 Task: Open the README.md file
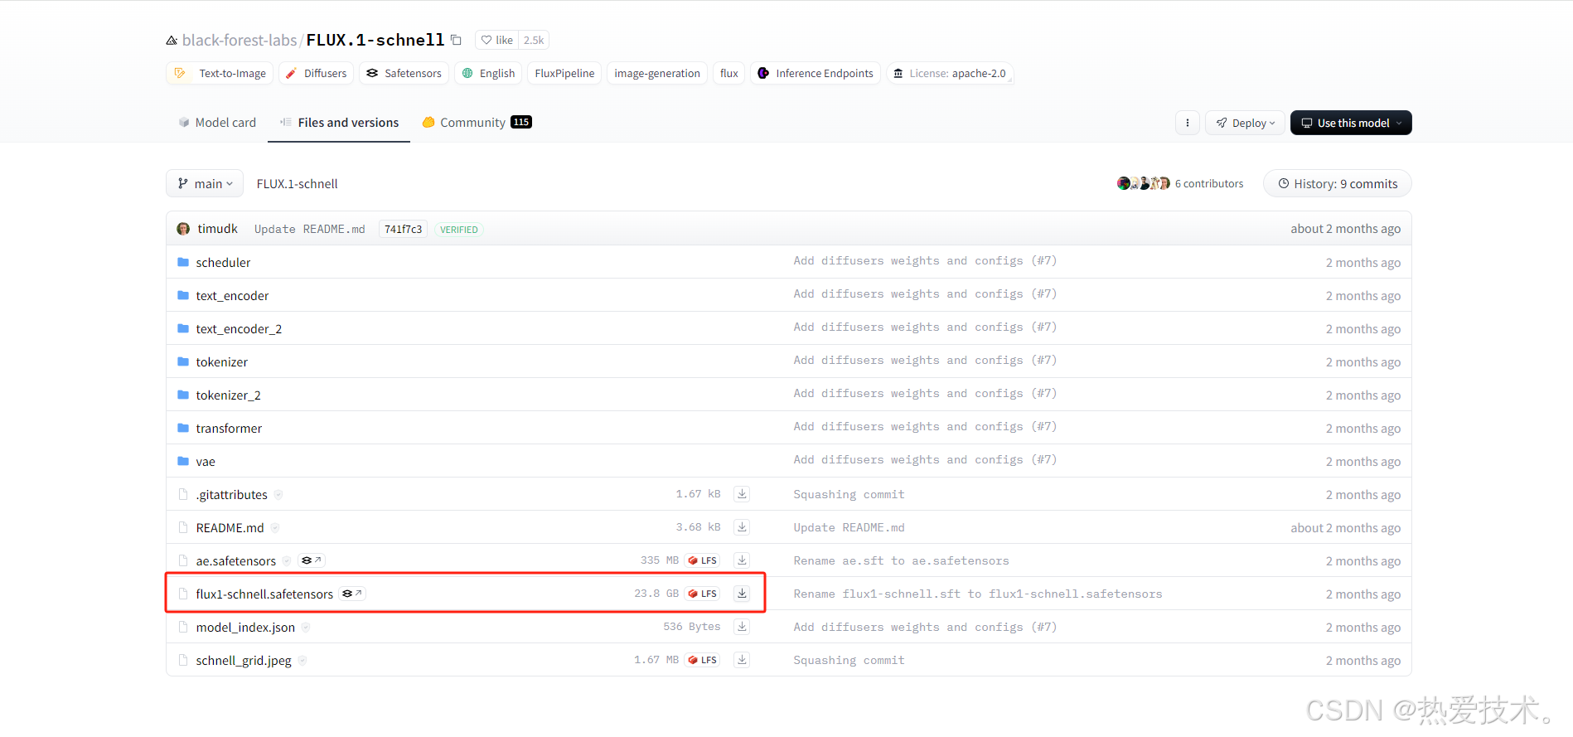coord(230,527)
